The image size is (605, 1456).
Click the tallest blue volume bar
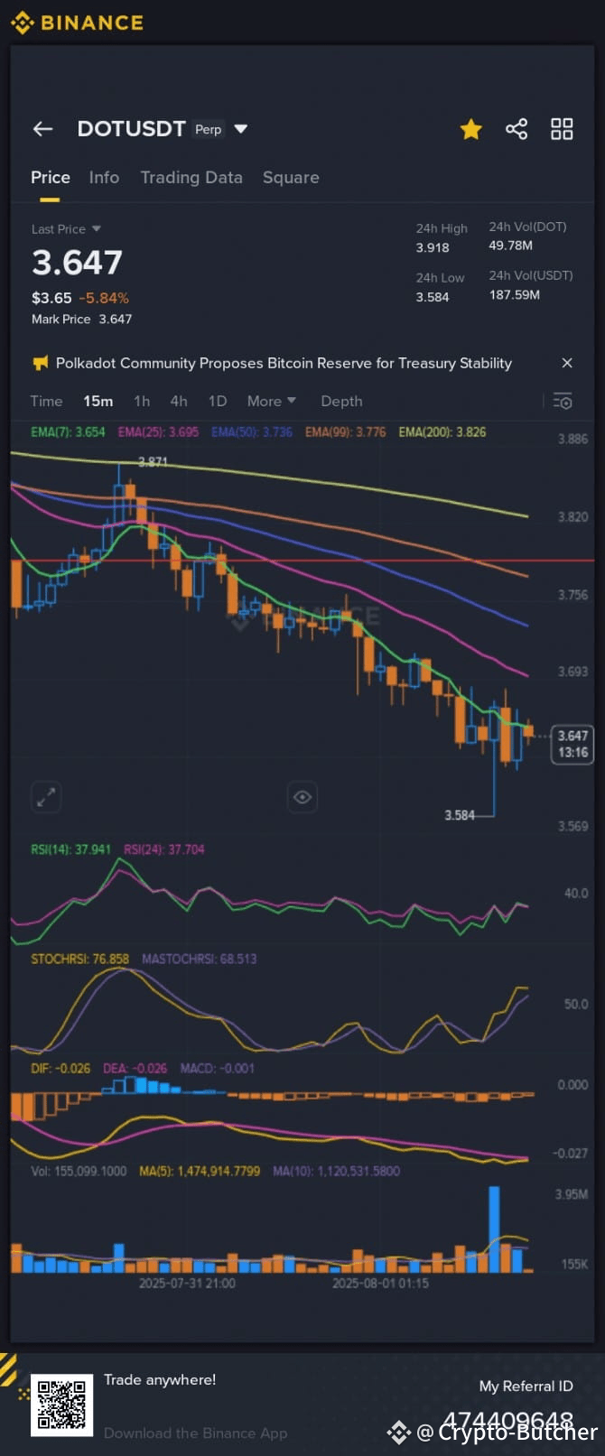494,1229
